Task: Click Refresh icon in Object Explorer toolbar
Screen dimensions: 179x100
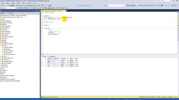Action: coord(10,13)
